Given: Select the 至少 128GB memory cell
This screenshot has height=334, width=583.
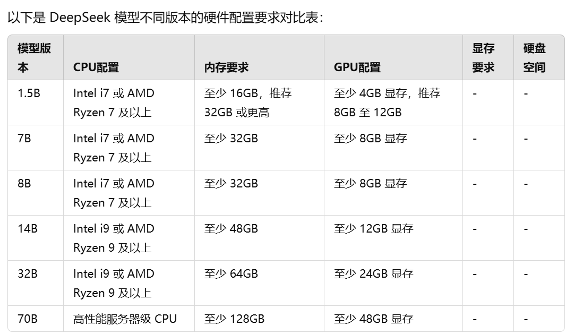Looking at the screenshot, I should [x=259, y=319].
